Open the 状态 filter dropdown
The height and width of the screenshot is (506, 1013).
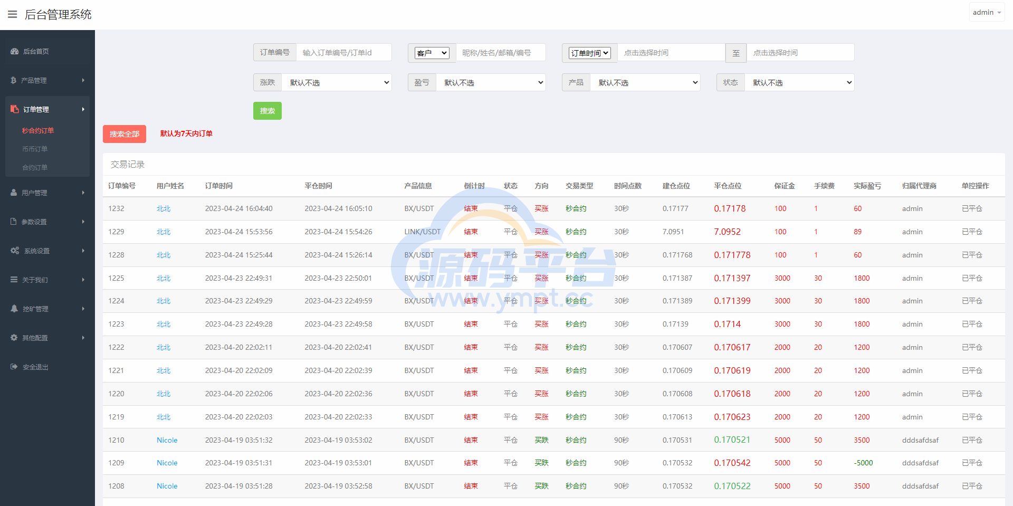tap(799, 82)
